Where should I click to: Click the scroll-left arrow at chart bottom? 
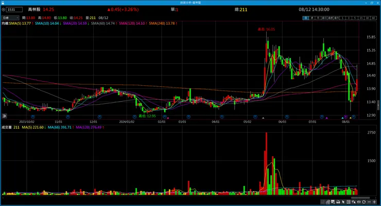point(3,198)
